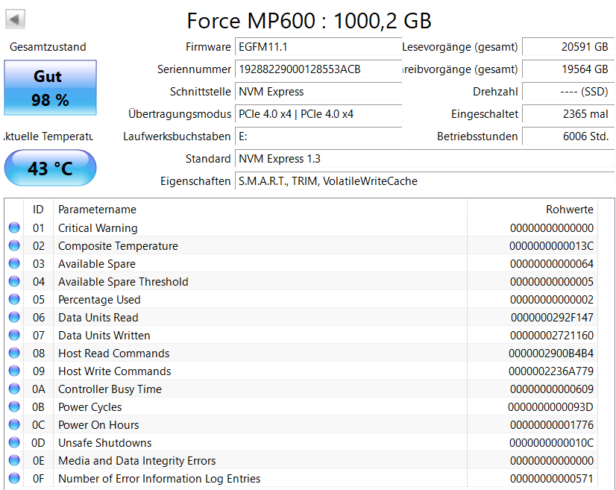Image resolution: width=616 pixels, height=490 pixels.
Task: Click status orb for Power On Hours row
Action: (x=14, y=424)
